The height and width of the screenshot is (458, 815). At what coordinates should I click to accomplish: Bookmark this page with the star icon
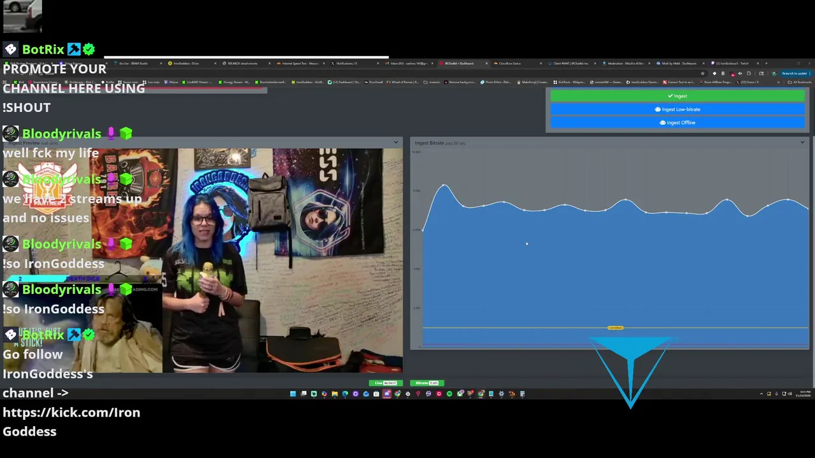[x=702, y=73]
